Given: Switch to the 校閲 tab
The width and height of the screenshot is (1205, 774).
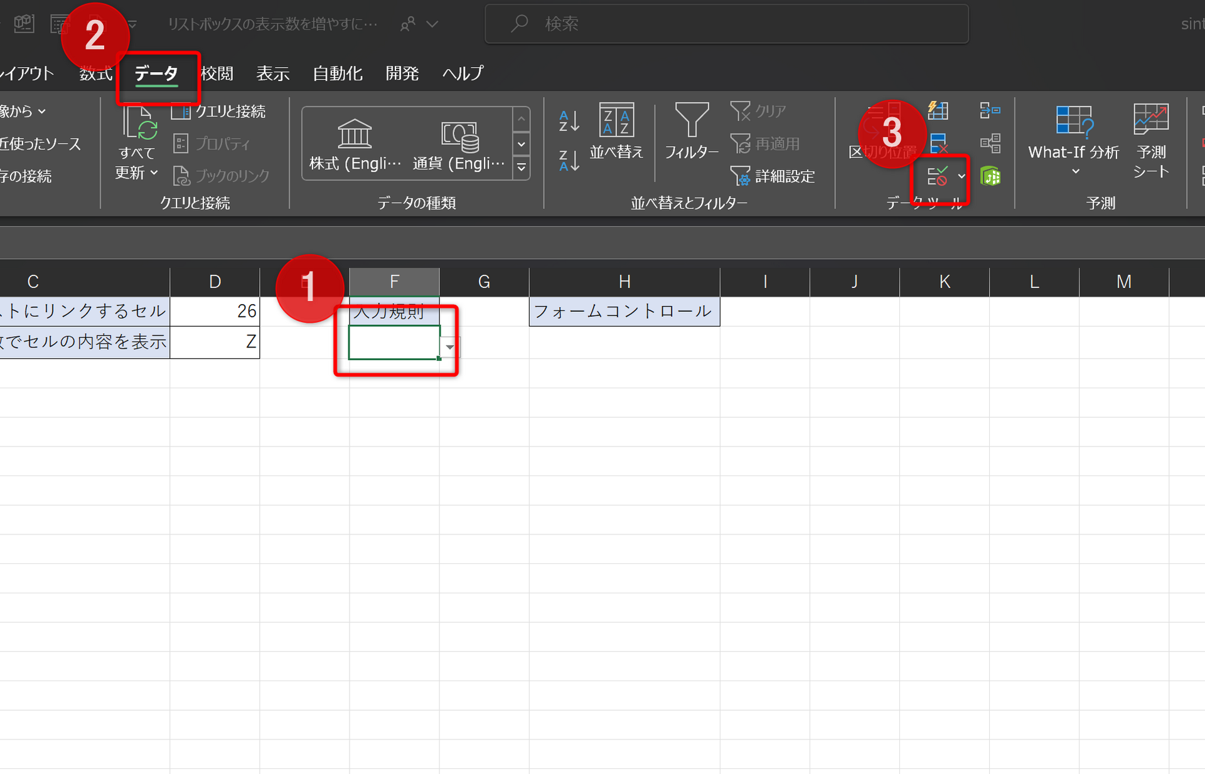Looking at the screenshot, I should (217, 73).
